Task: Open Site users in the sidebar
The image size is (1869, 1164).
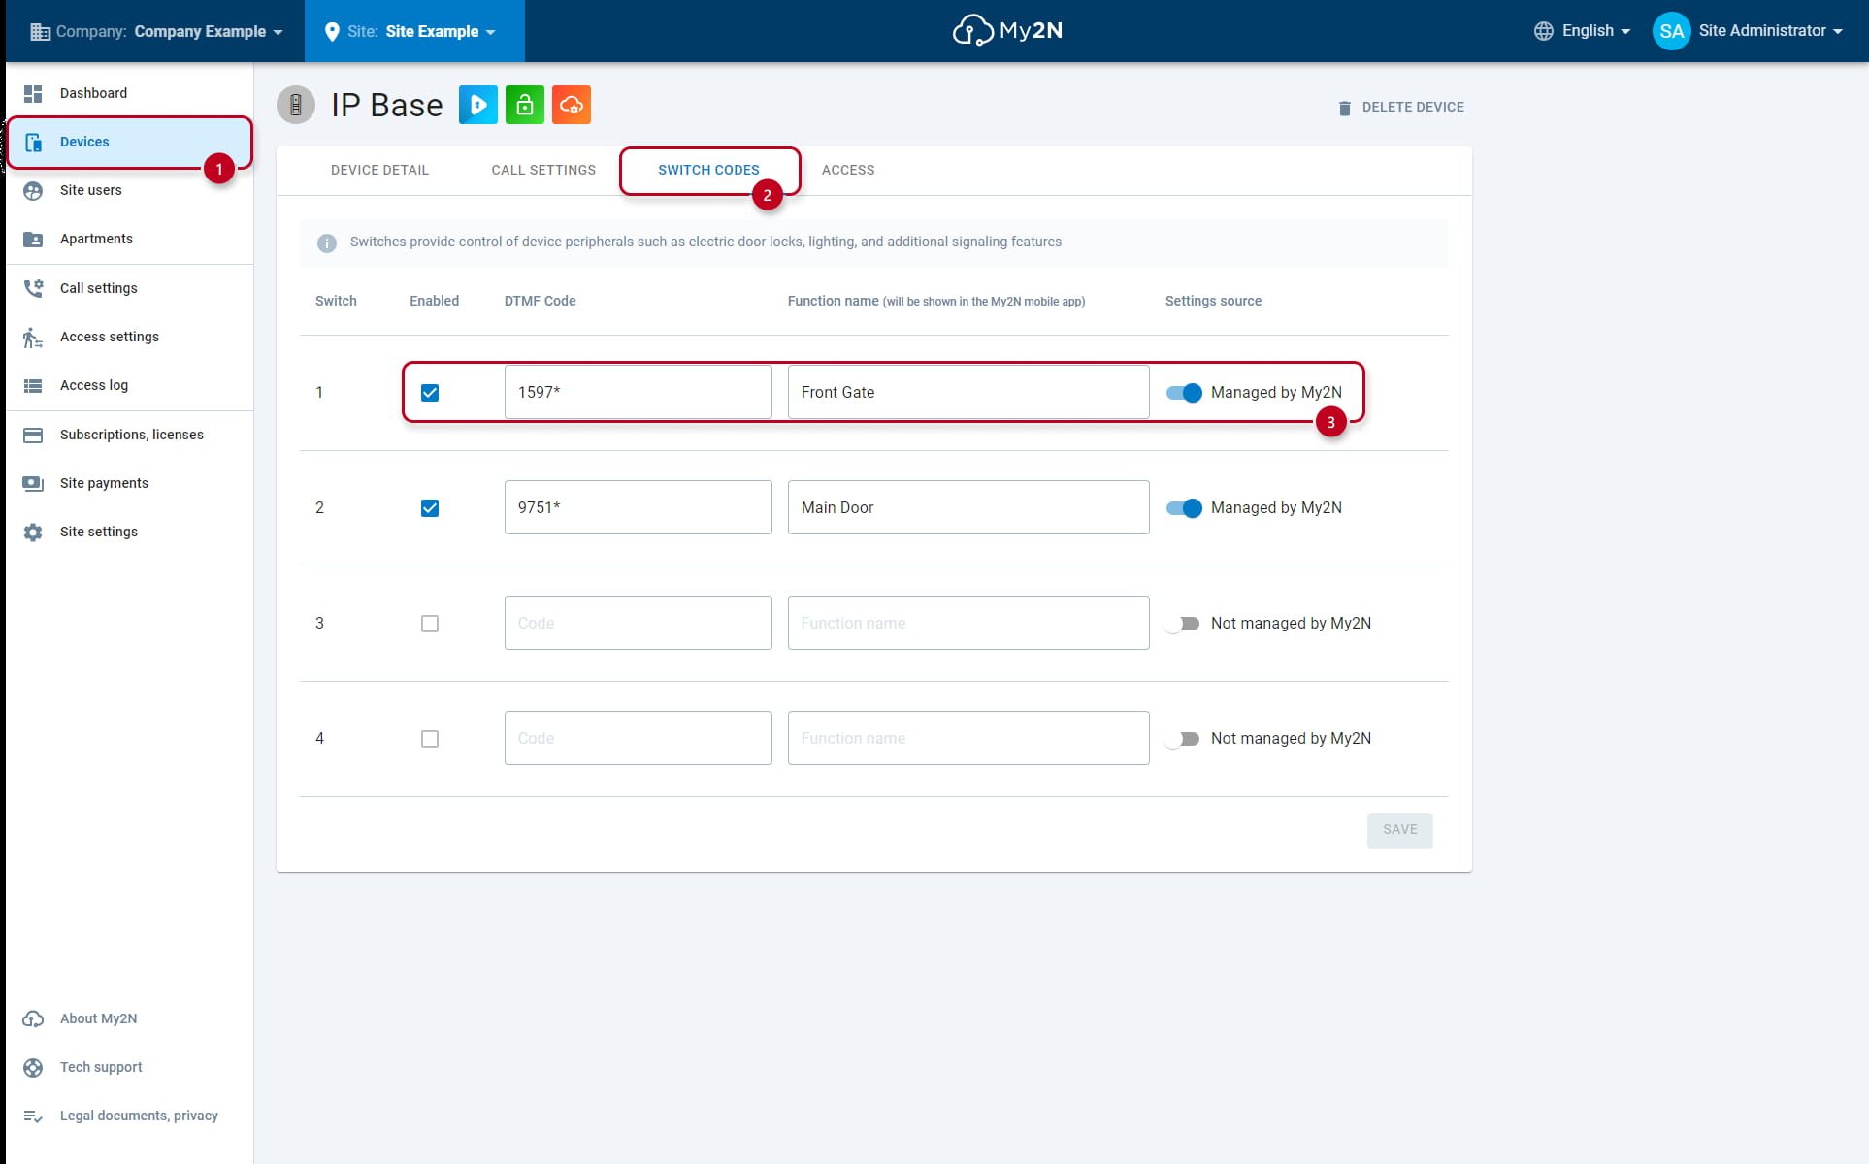Action: point(129,190)
